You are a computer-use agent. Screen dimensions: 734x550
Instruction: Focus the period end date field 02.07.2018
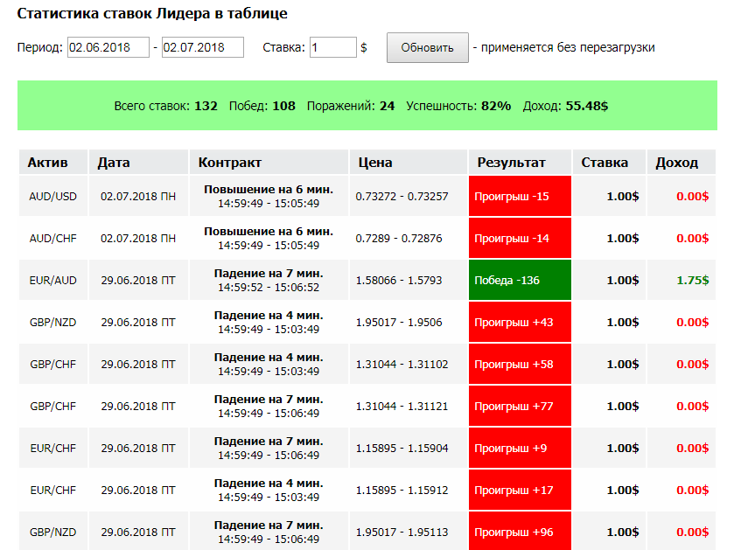[x=203, y=47]
